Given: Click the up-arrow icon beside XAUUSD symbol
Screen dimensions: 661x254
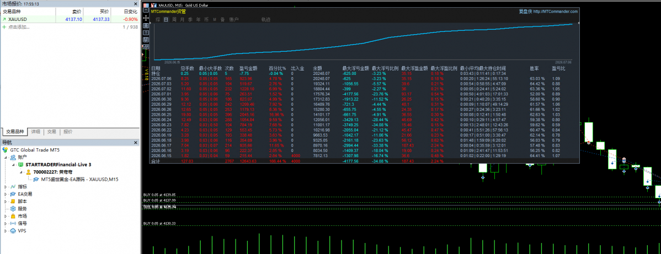Looking at the screenshot, I should coord(4,19).
